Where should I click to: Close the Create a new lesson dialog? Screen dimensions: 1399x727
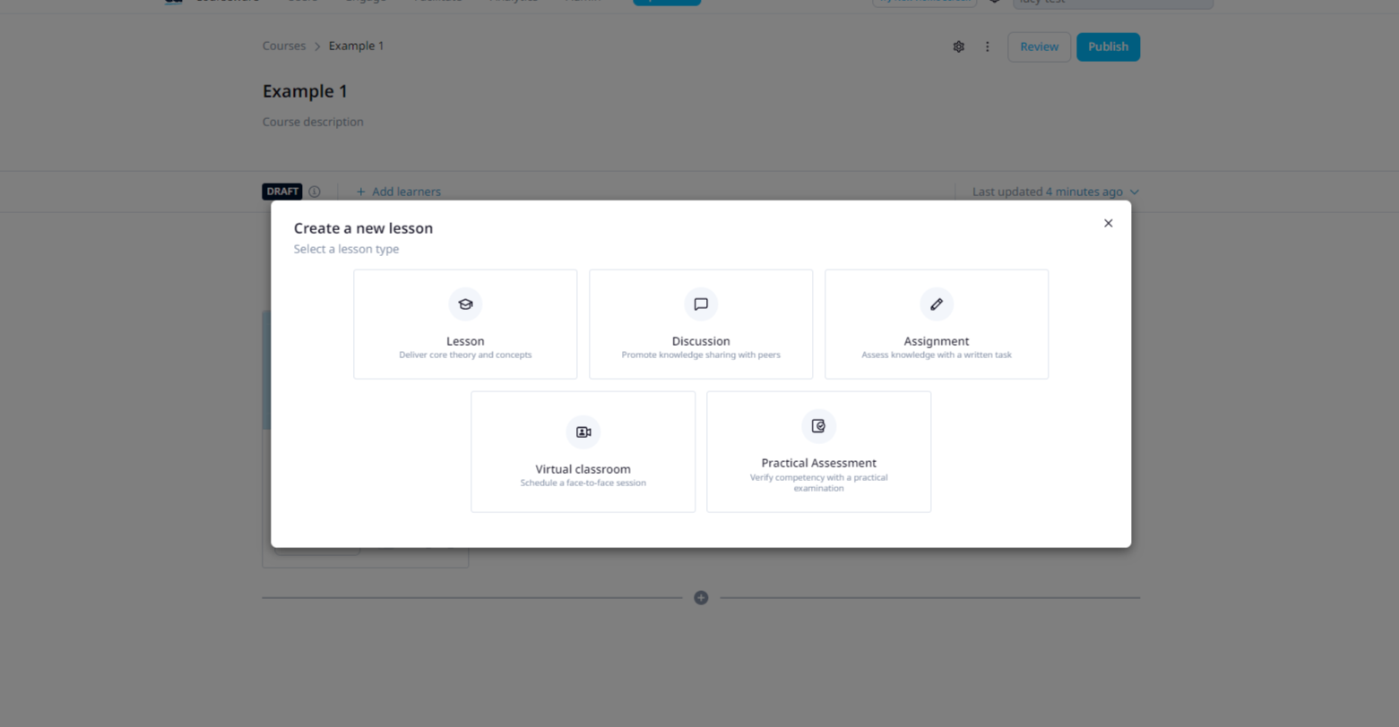coord(1108,223)
